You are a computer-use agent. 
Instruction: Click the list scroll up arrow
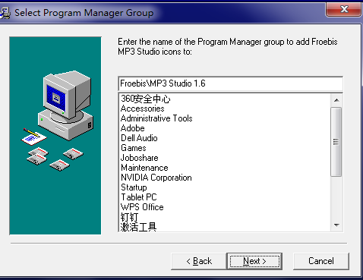(336, 100)
